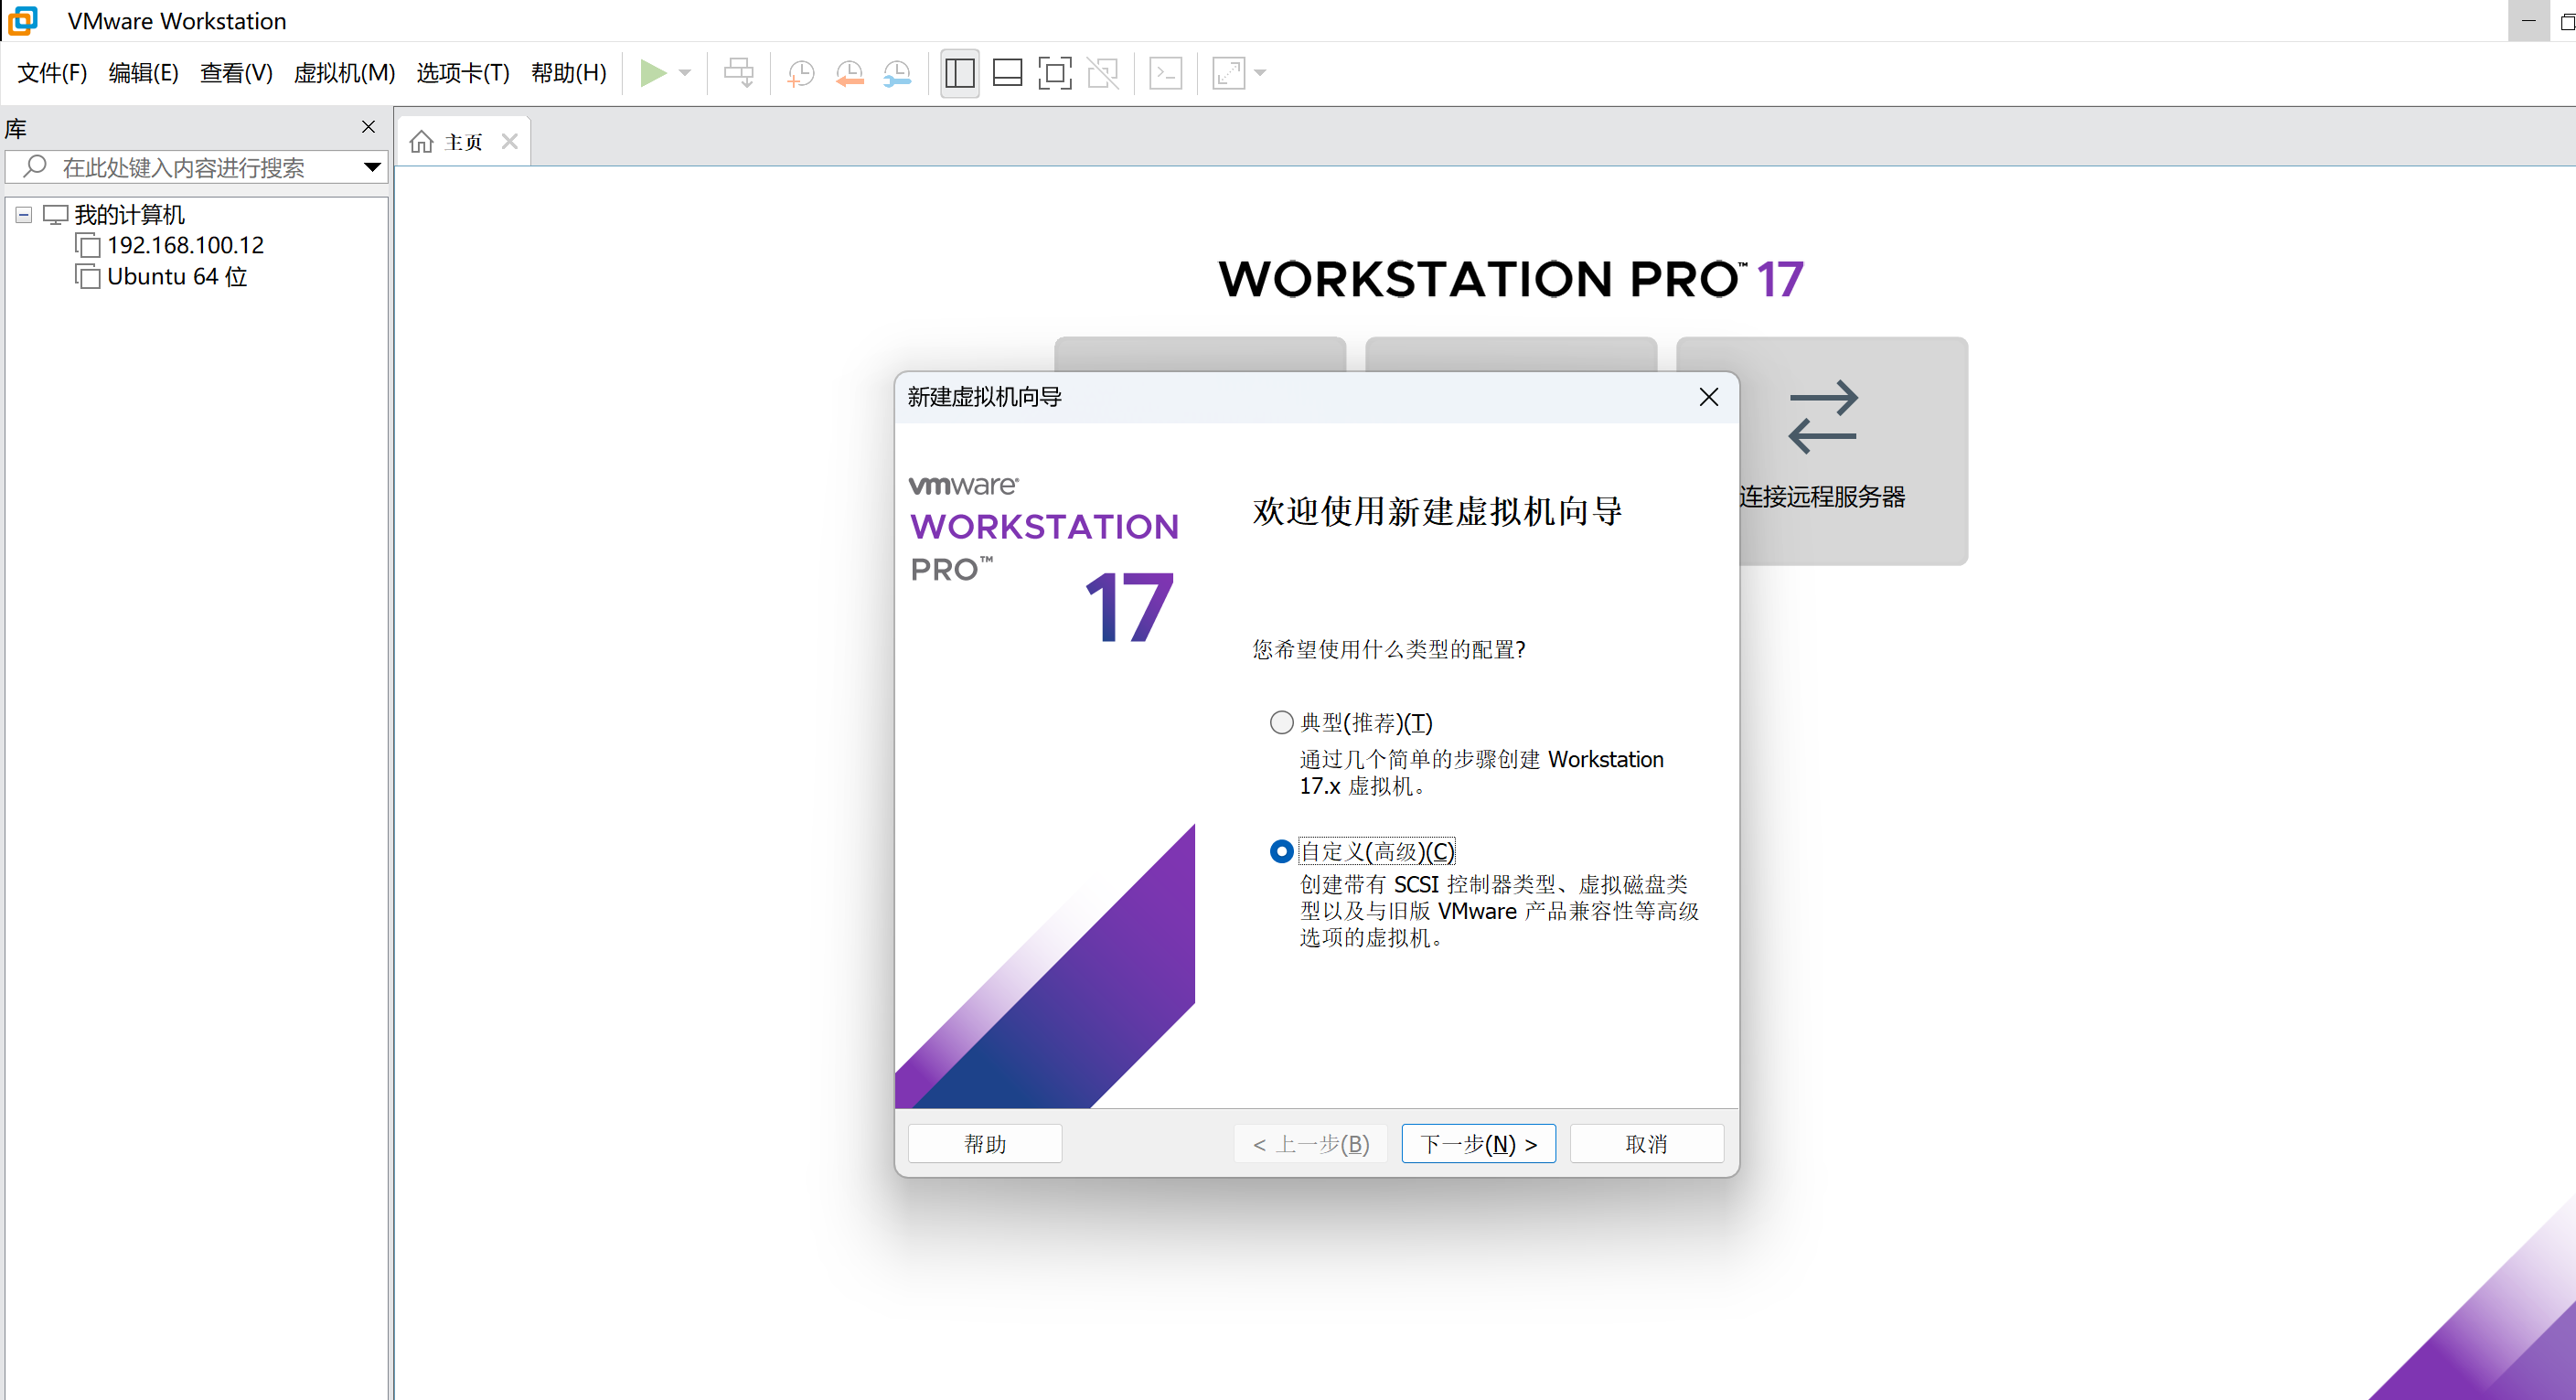2576x1400 pixels.
Task: Open the 帮助(H) menu
Action: 568,73
